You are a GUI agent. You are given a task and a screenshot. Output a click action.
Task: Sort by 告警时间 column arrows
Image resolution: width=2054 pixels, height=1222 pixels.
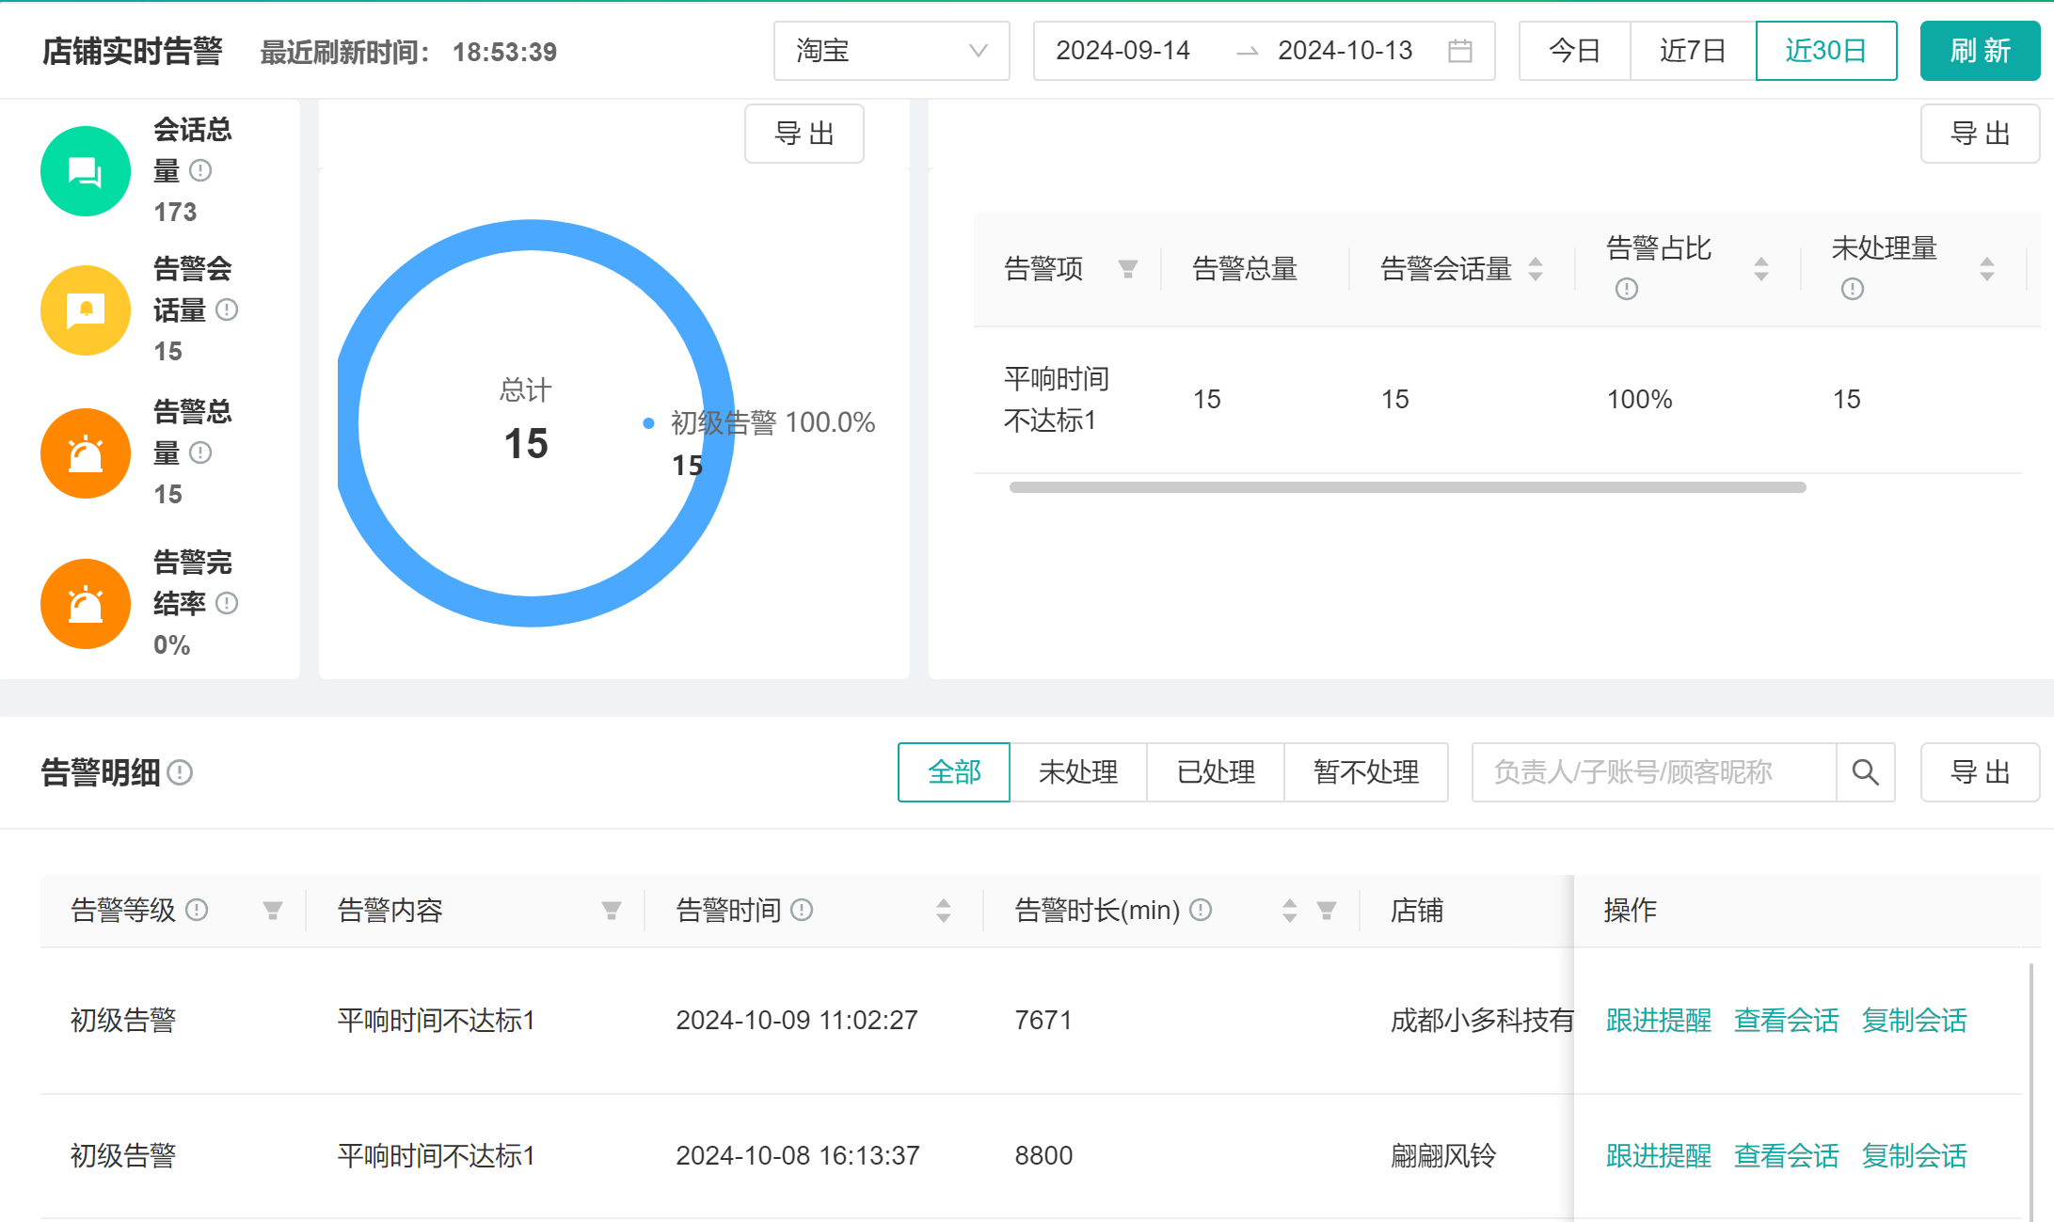click(x=944, y=911)
